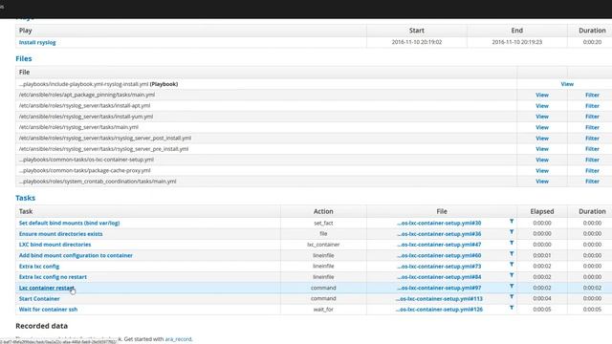Click the funnel icon in Ensure mount directories exists row
Image resolution: width=612 pixels, height=344 pixels.
[x=512, y=232]
